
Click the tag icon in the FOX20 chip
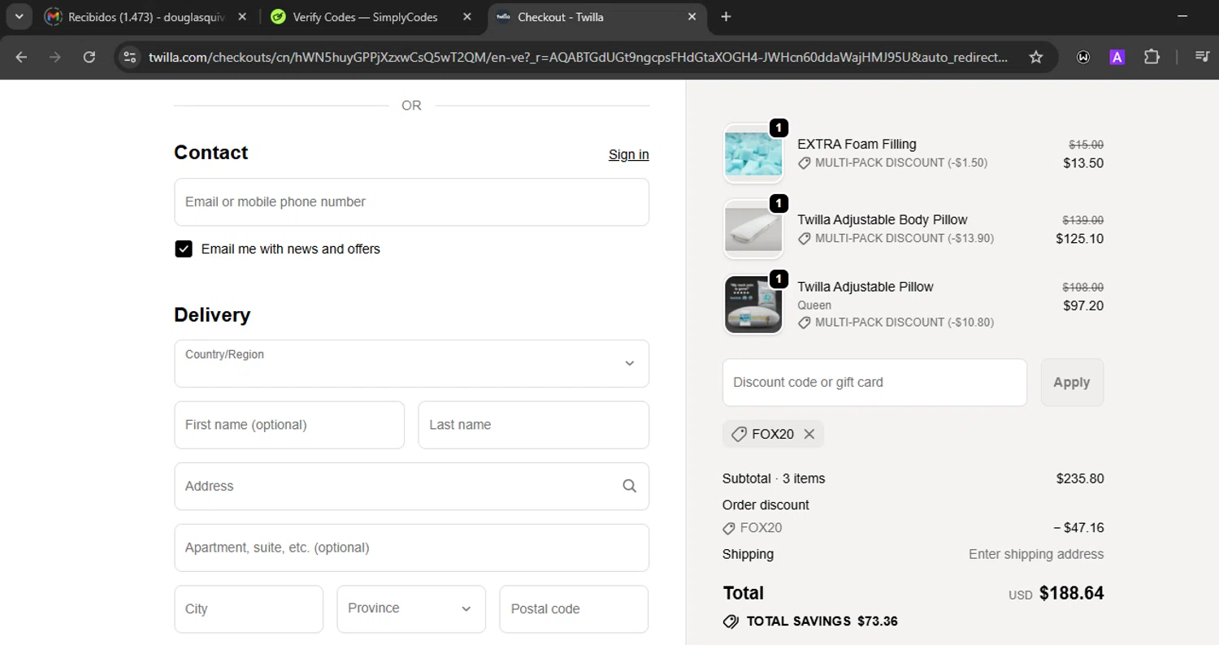[739, 434]
